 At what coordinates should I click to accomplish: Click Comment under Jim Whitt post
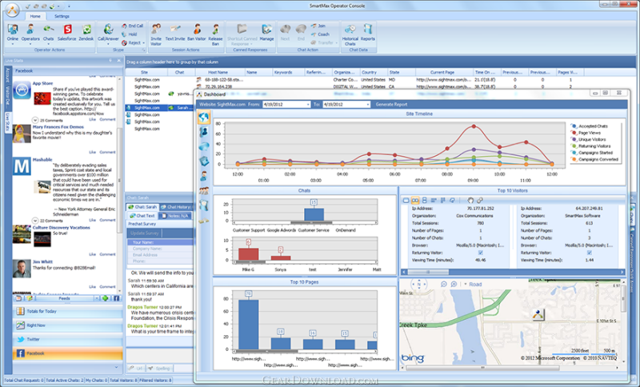coord(107,287)
